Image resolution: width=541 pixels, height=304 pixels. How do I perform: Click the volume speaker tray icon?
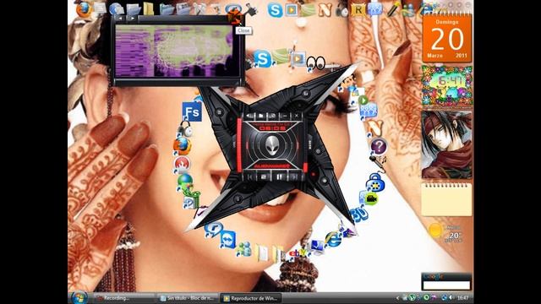tap(451, 297)
